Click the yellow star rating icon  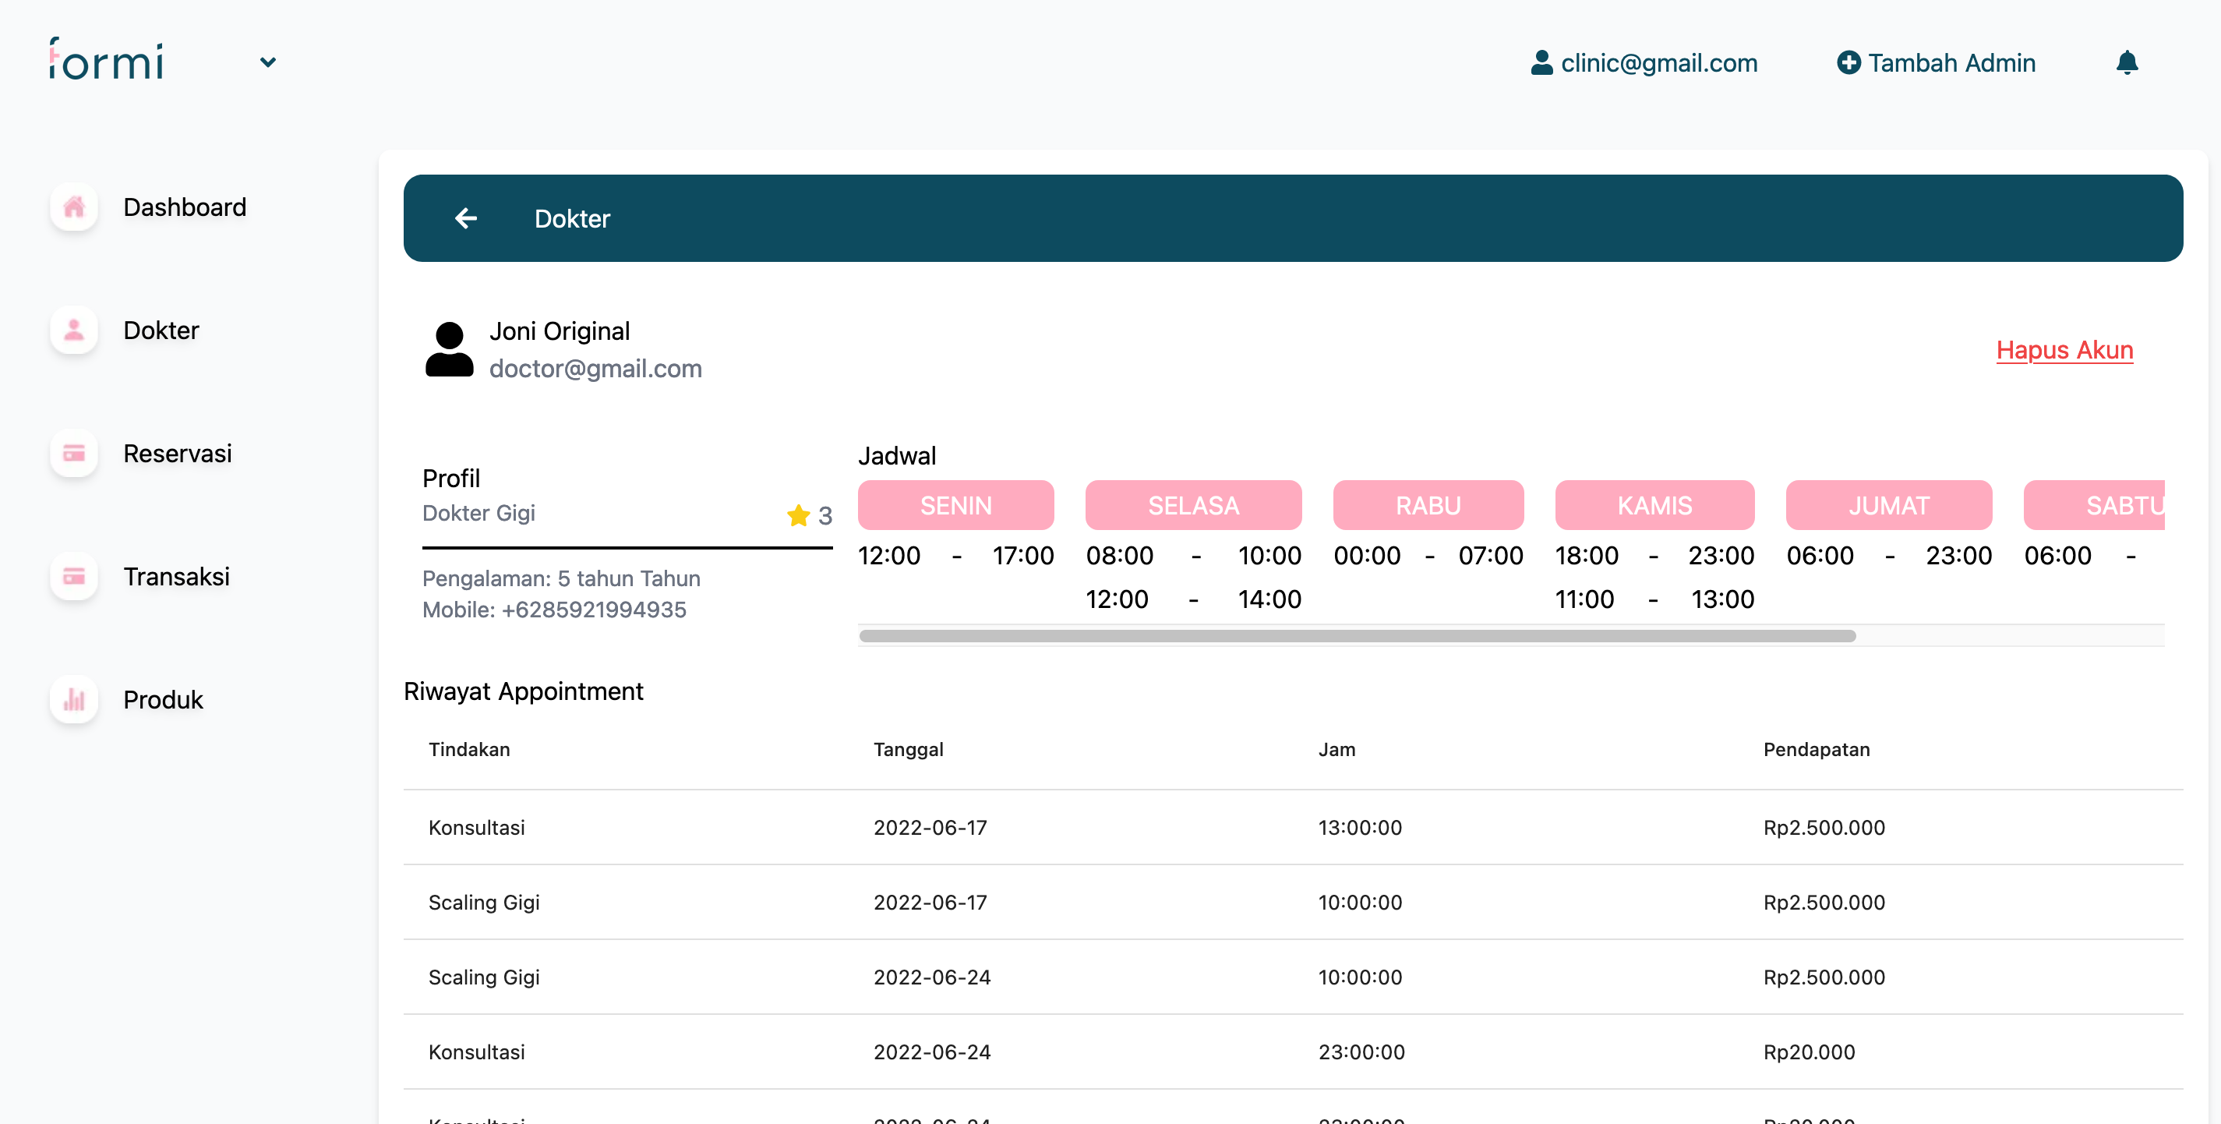pos(798,515)
